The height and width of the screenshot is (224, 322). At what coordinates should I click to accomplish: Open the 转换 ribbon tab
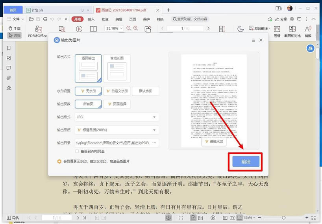click(x=160, y=19)
